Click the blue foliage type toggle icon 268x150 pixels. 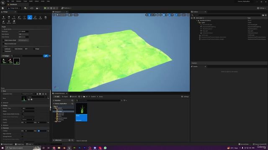(x=46, y=56)
